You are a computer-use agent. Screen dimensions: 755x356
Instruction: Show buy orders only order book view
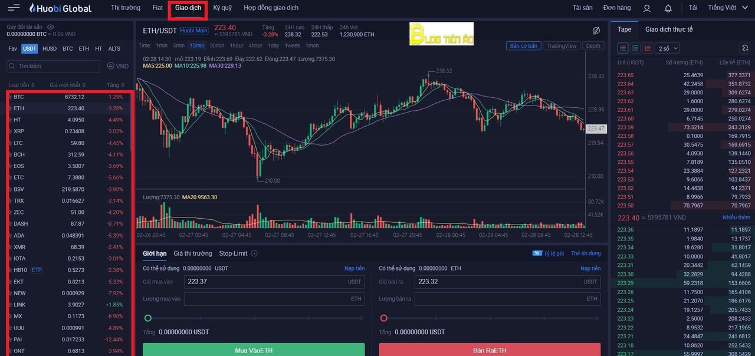(635, 48)
